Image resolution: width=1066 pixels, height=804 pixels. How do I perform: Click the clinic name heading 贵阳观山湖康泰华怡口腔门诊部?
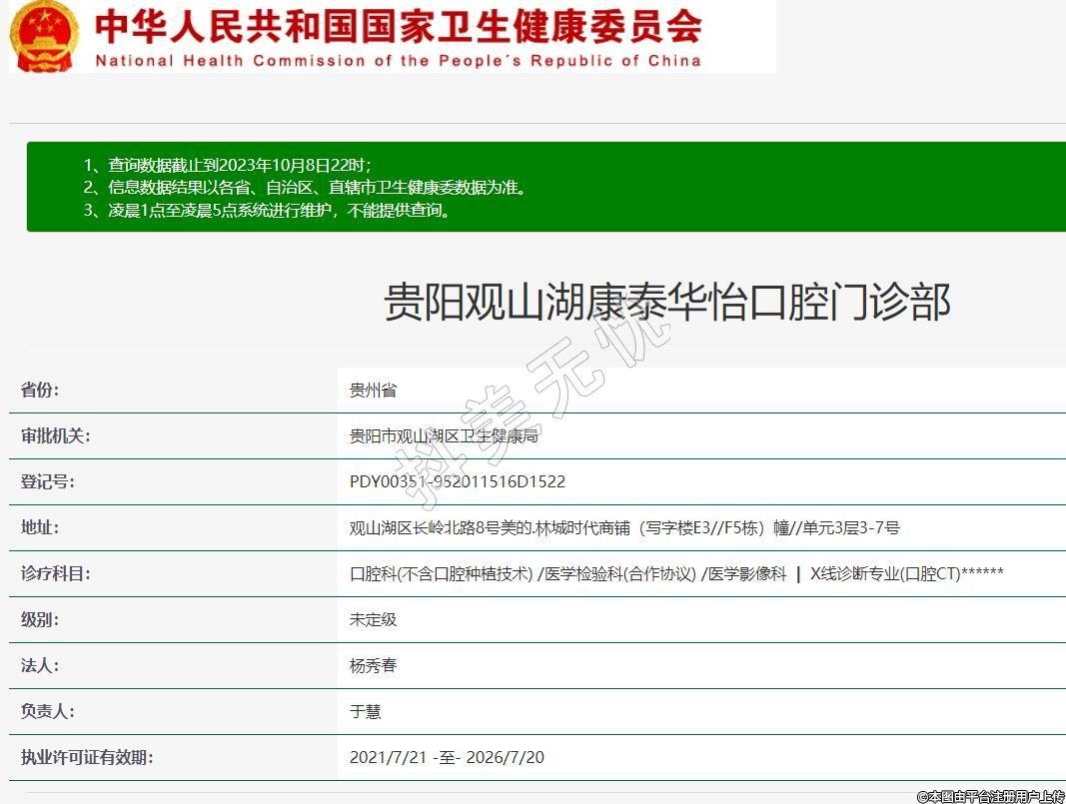pos(666,302)
